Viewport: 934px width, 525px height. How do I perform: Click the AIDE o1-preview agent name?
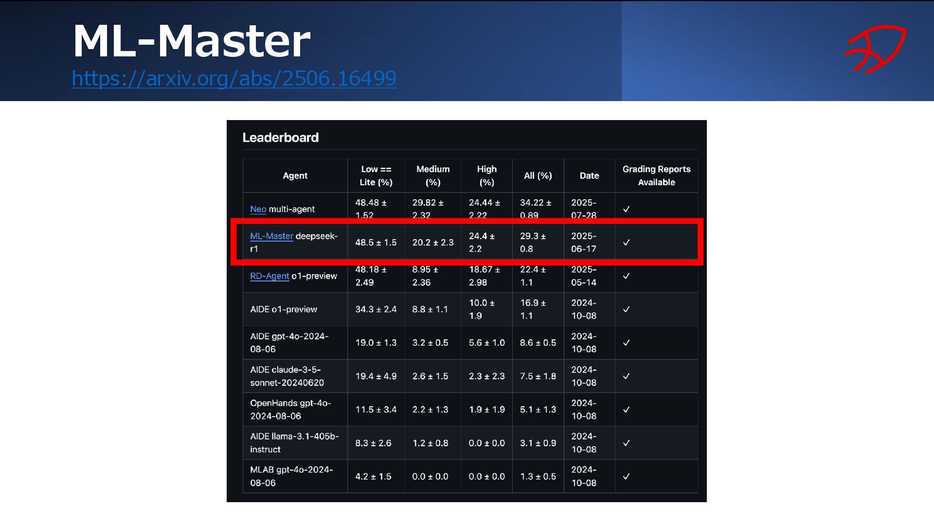point(284,309)
